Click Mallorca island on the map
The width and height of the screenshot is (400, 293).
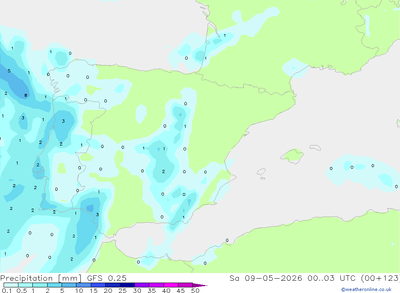(292, 155)
